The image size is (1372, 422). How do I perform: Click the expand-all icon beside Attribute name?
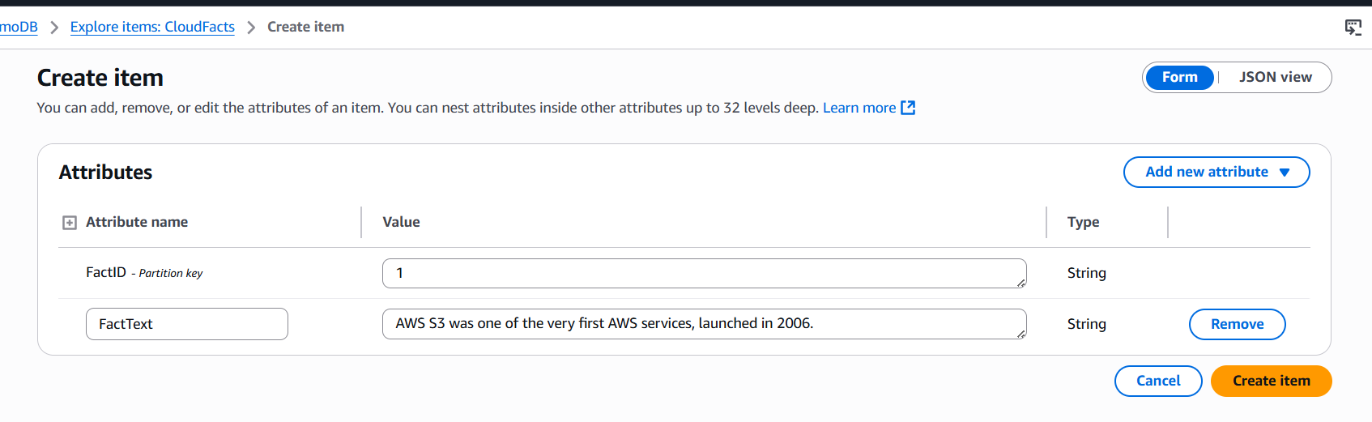click(x=70, y=223)
